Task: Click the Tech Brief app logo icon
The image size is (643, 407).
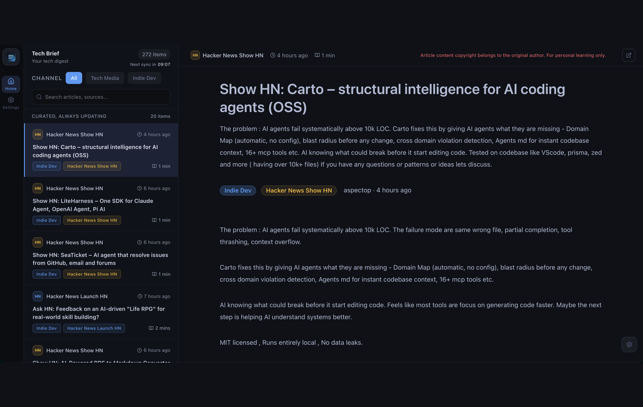Action: [11, 57]
